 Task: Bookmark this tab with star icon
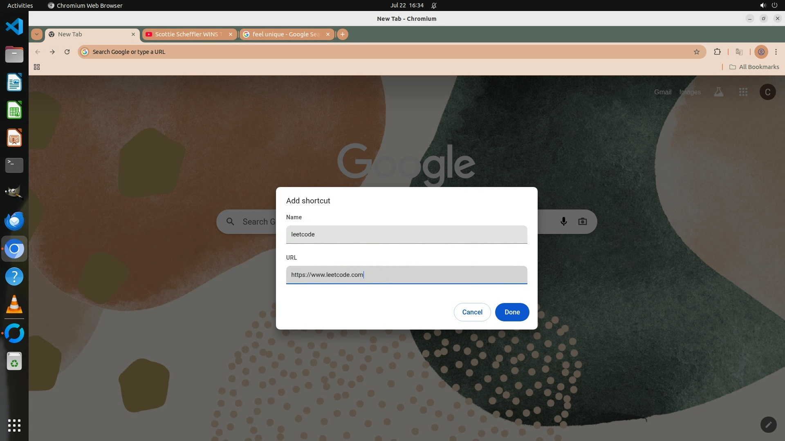pos(697,52)
